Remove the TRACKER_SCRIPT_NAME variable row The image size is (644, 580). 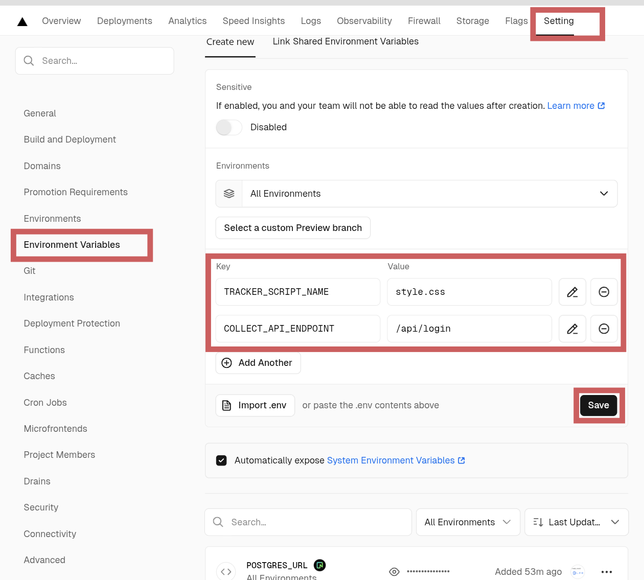[x=604, y=292]
